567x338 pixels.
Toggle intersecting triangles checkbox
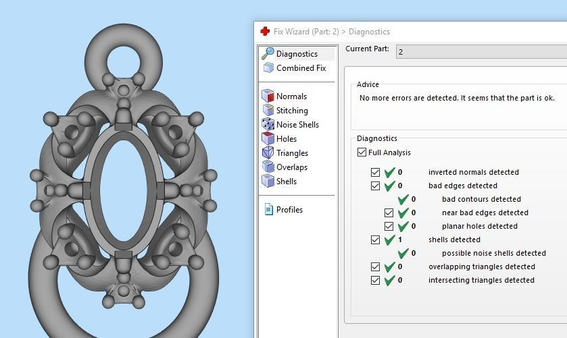375,280
